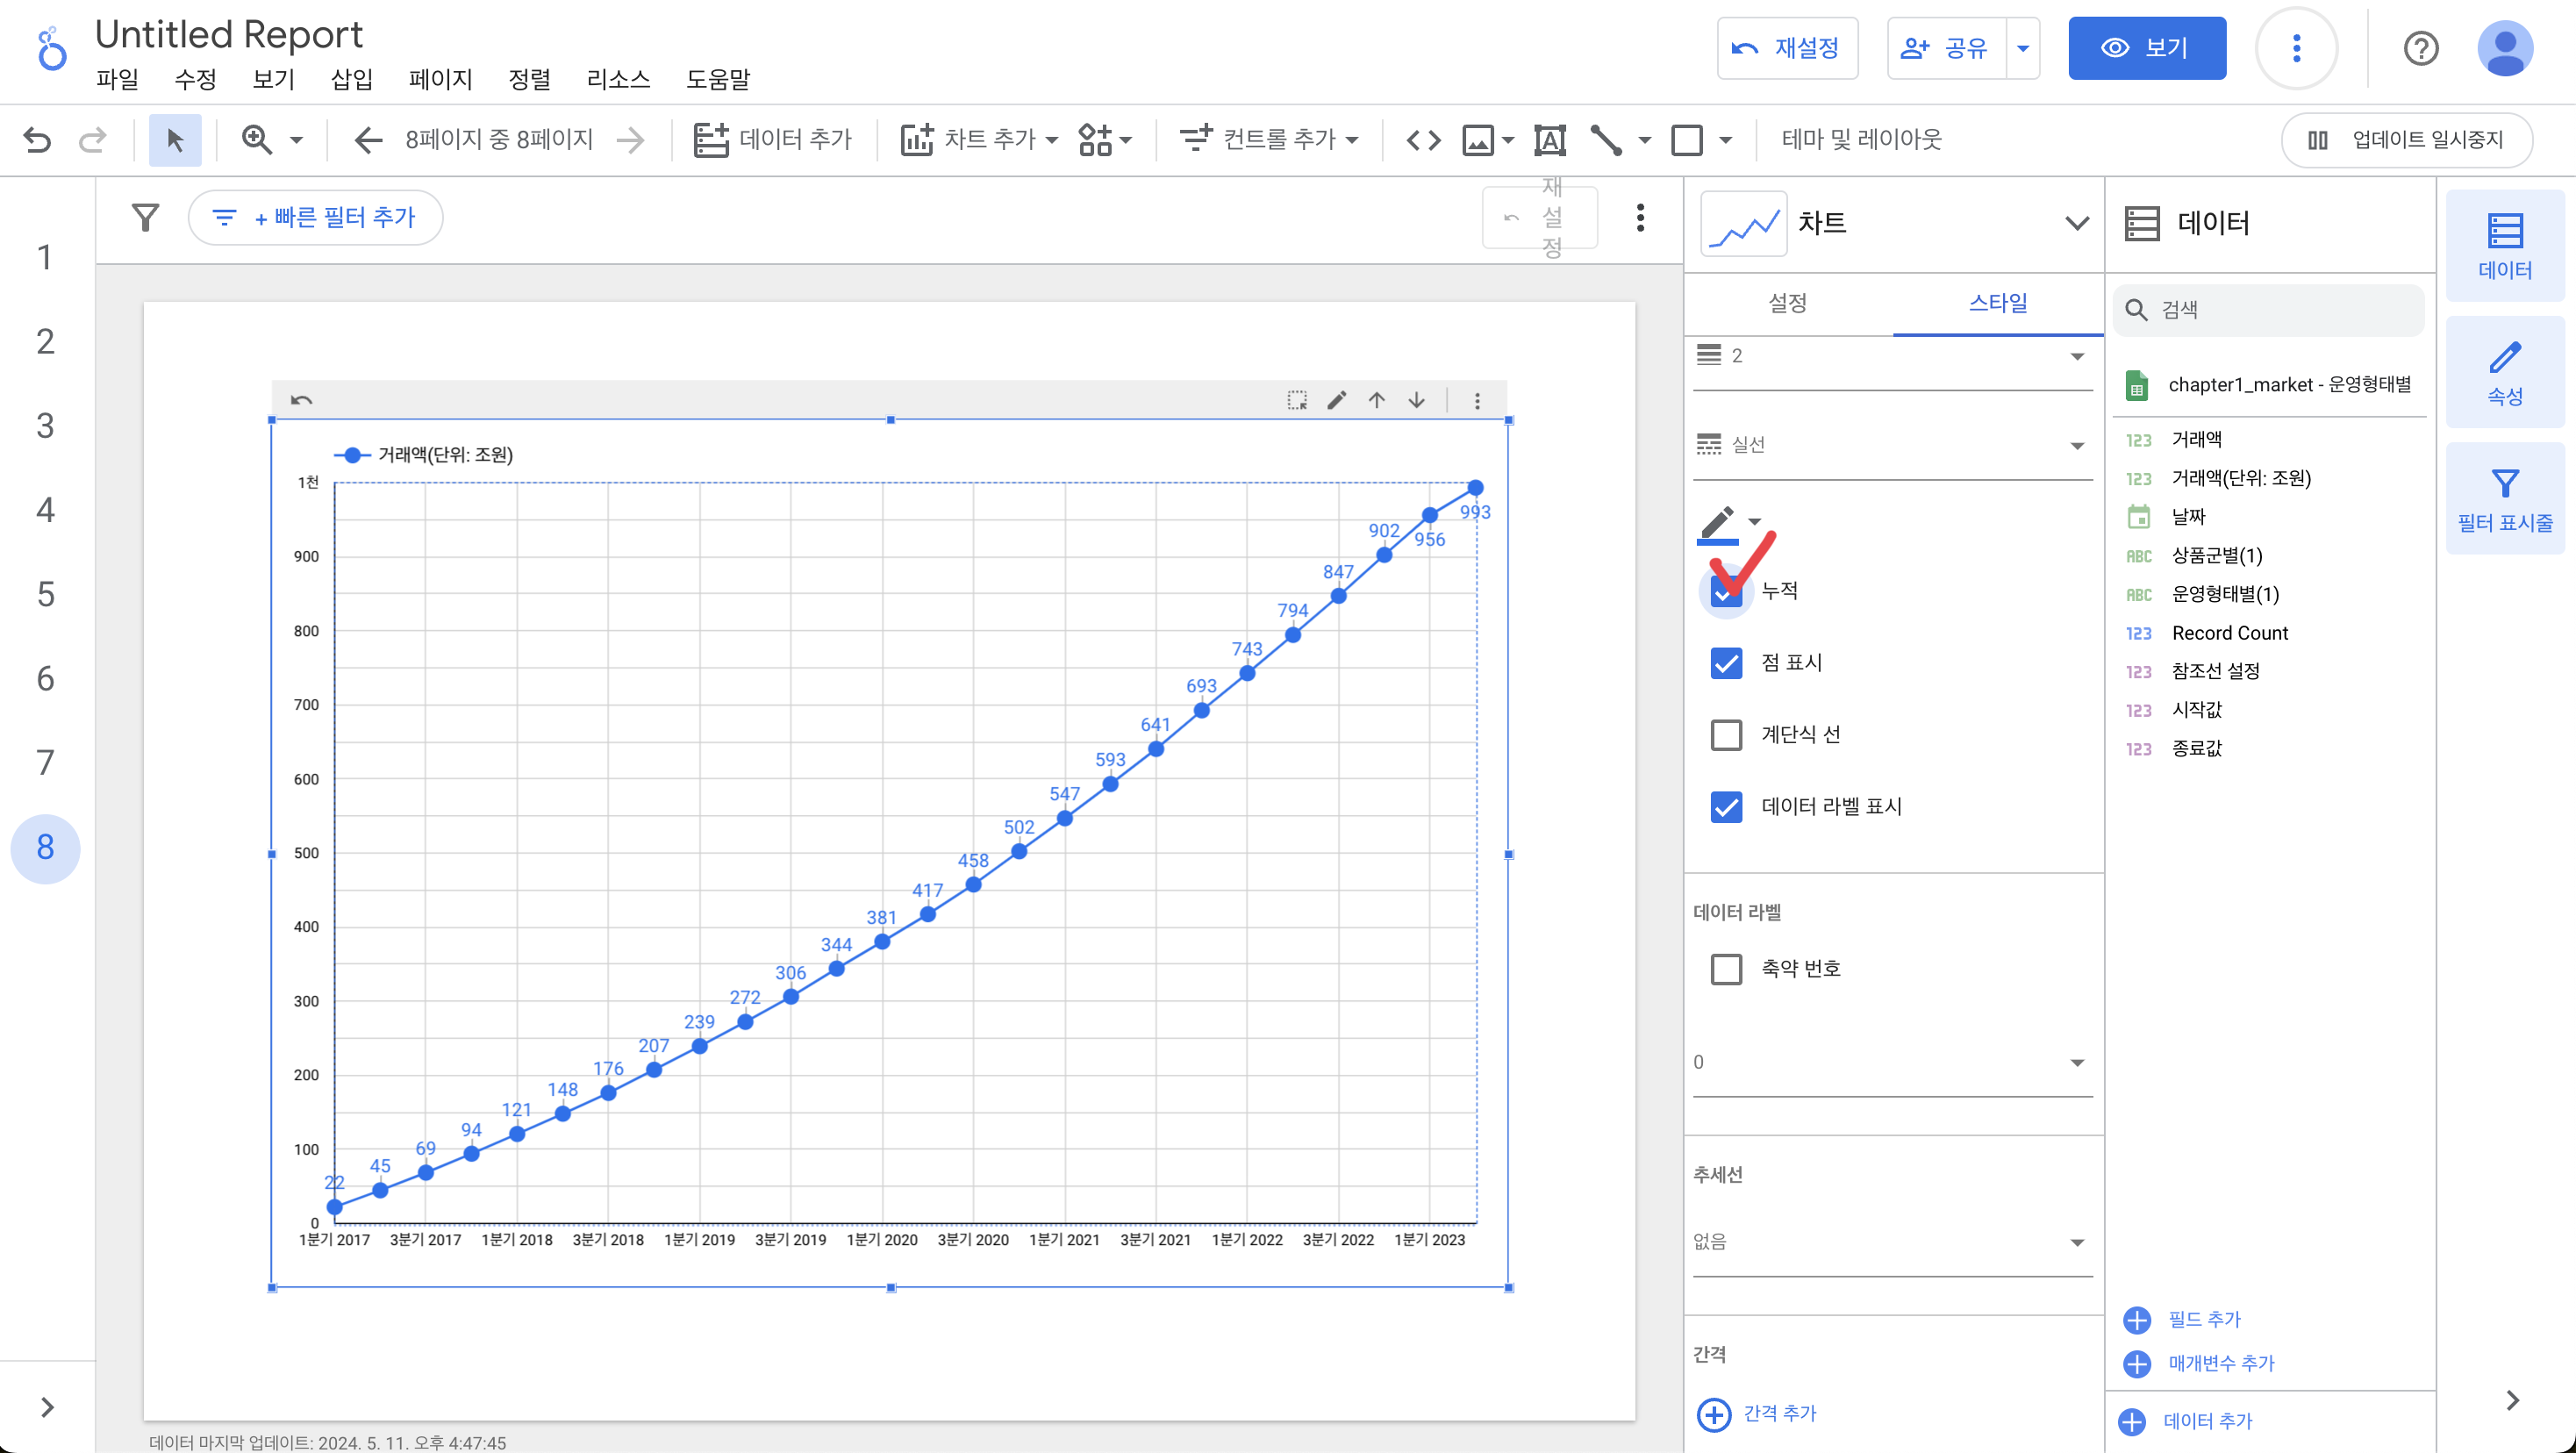Enable the 계단식 선 checkbox
This screenshot has width=2576, height=1453.
click(x=1726, y=735)
